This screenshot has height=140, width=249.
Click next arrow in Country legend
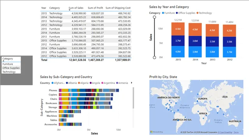(x=132, y=83)
